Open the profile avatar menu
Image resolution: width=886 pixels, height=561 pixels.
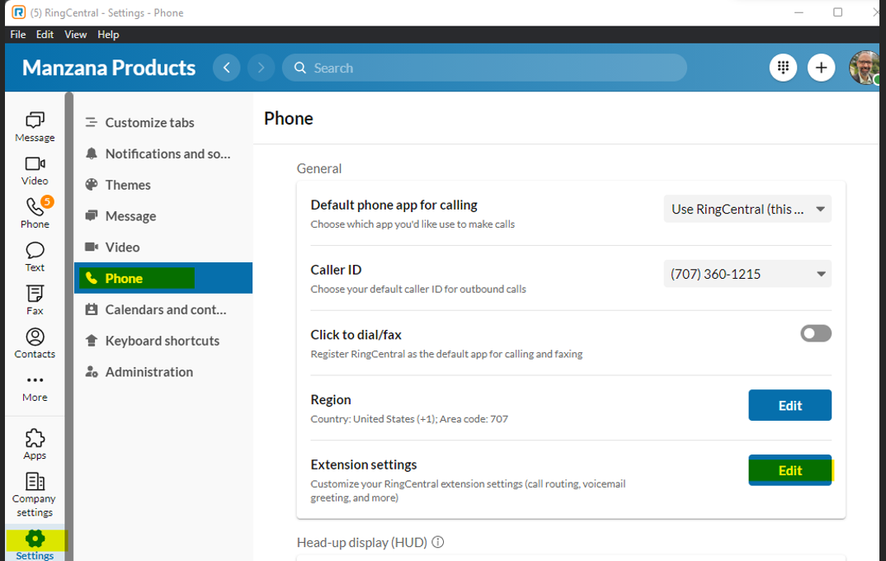point(865,68)
